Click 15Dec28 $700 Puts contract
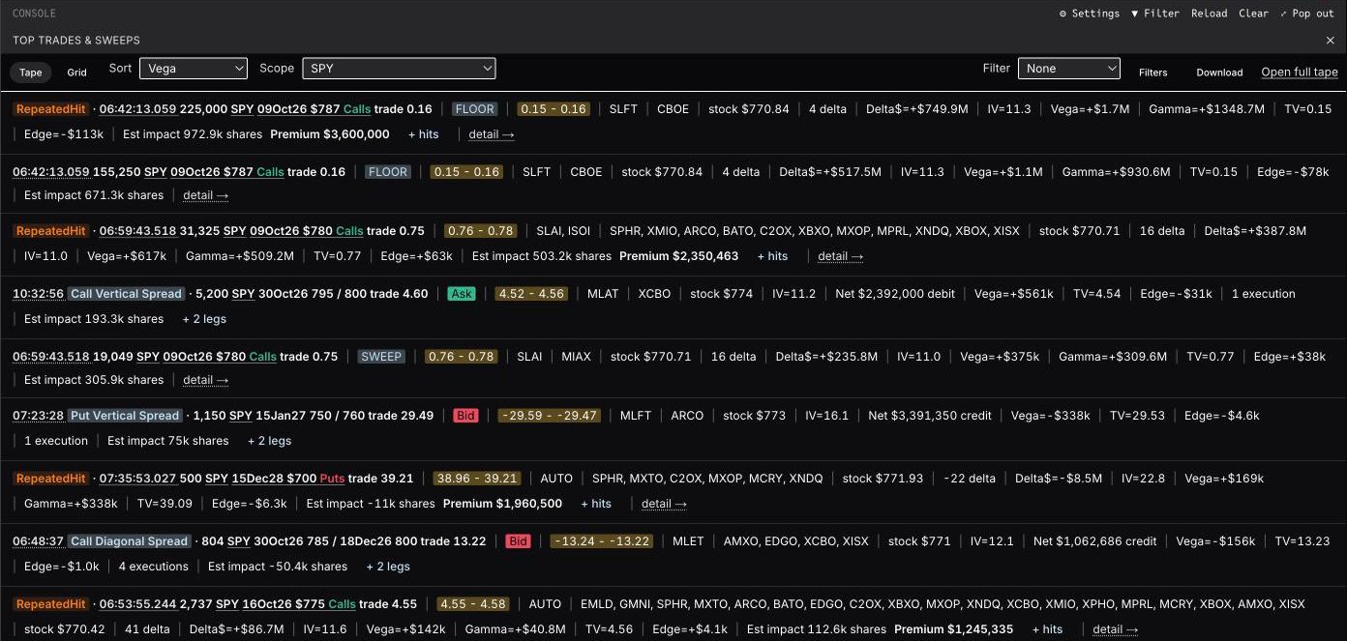The width and height of the screenshot is (1347, 641). [x=288, y=479]
